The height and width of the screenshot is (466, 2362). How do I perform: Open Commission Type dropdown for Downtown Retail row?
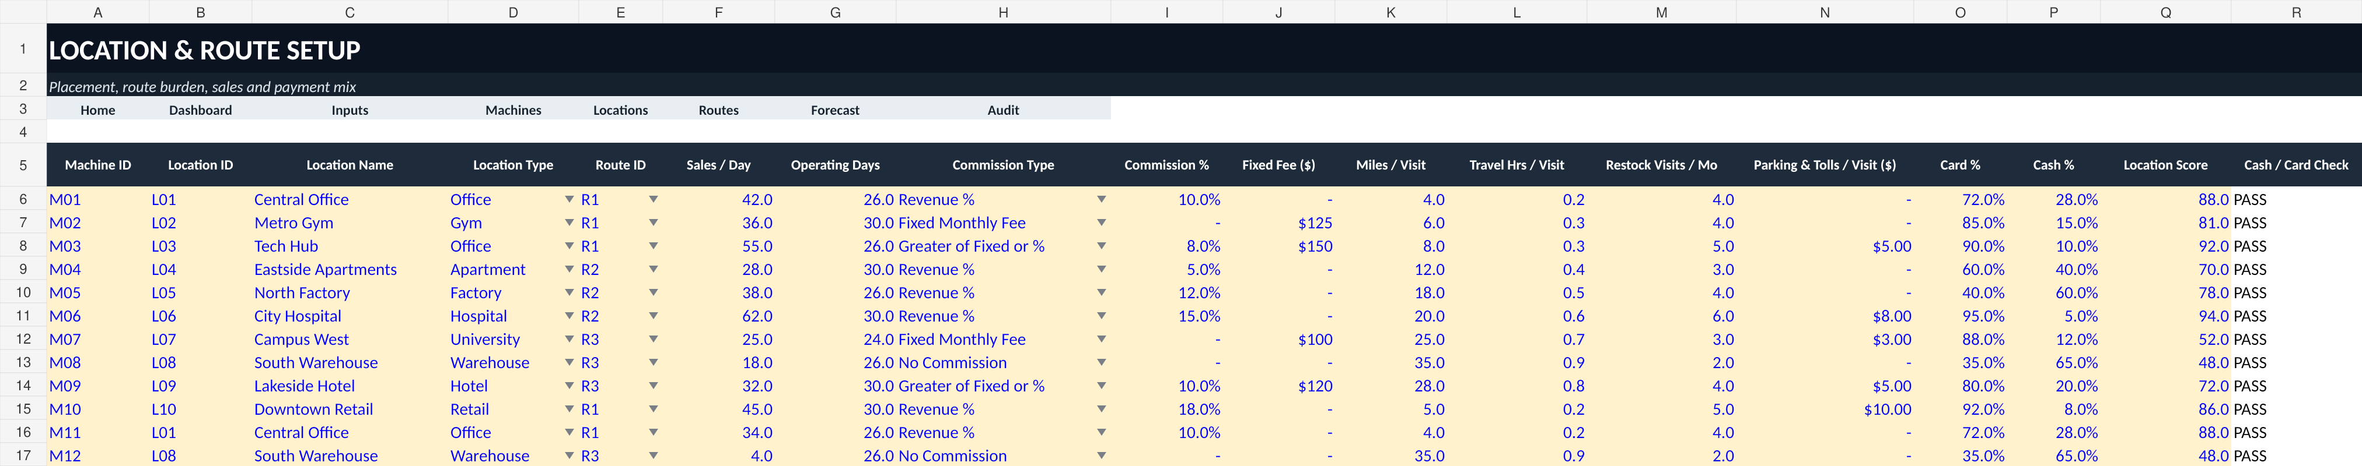(x=1101, y=409)
